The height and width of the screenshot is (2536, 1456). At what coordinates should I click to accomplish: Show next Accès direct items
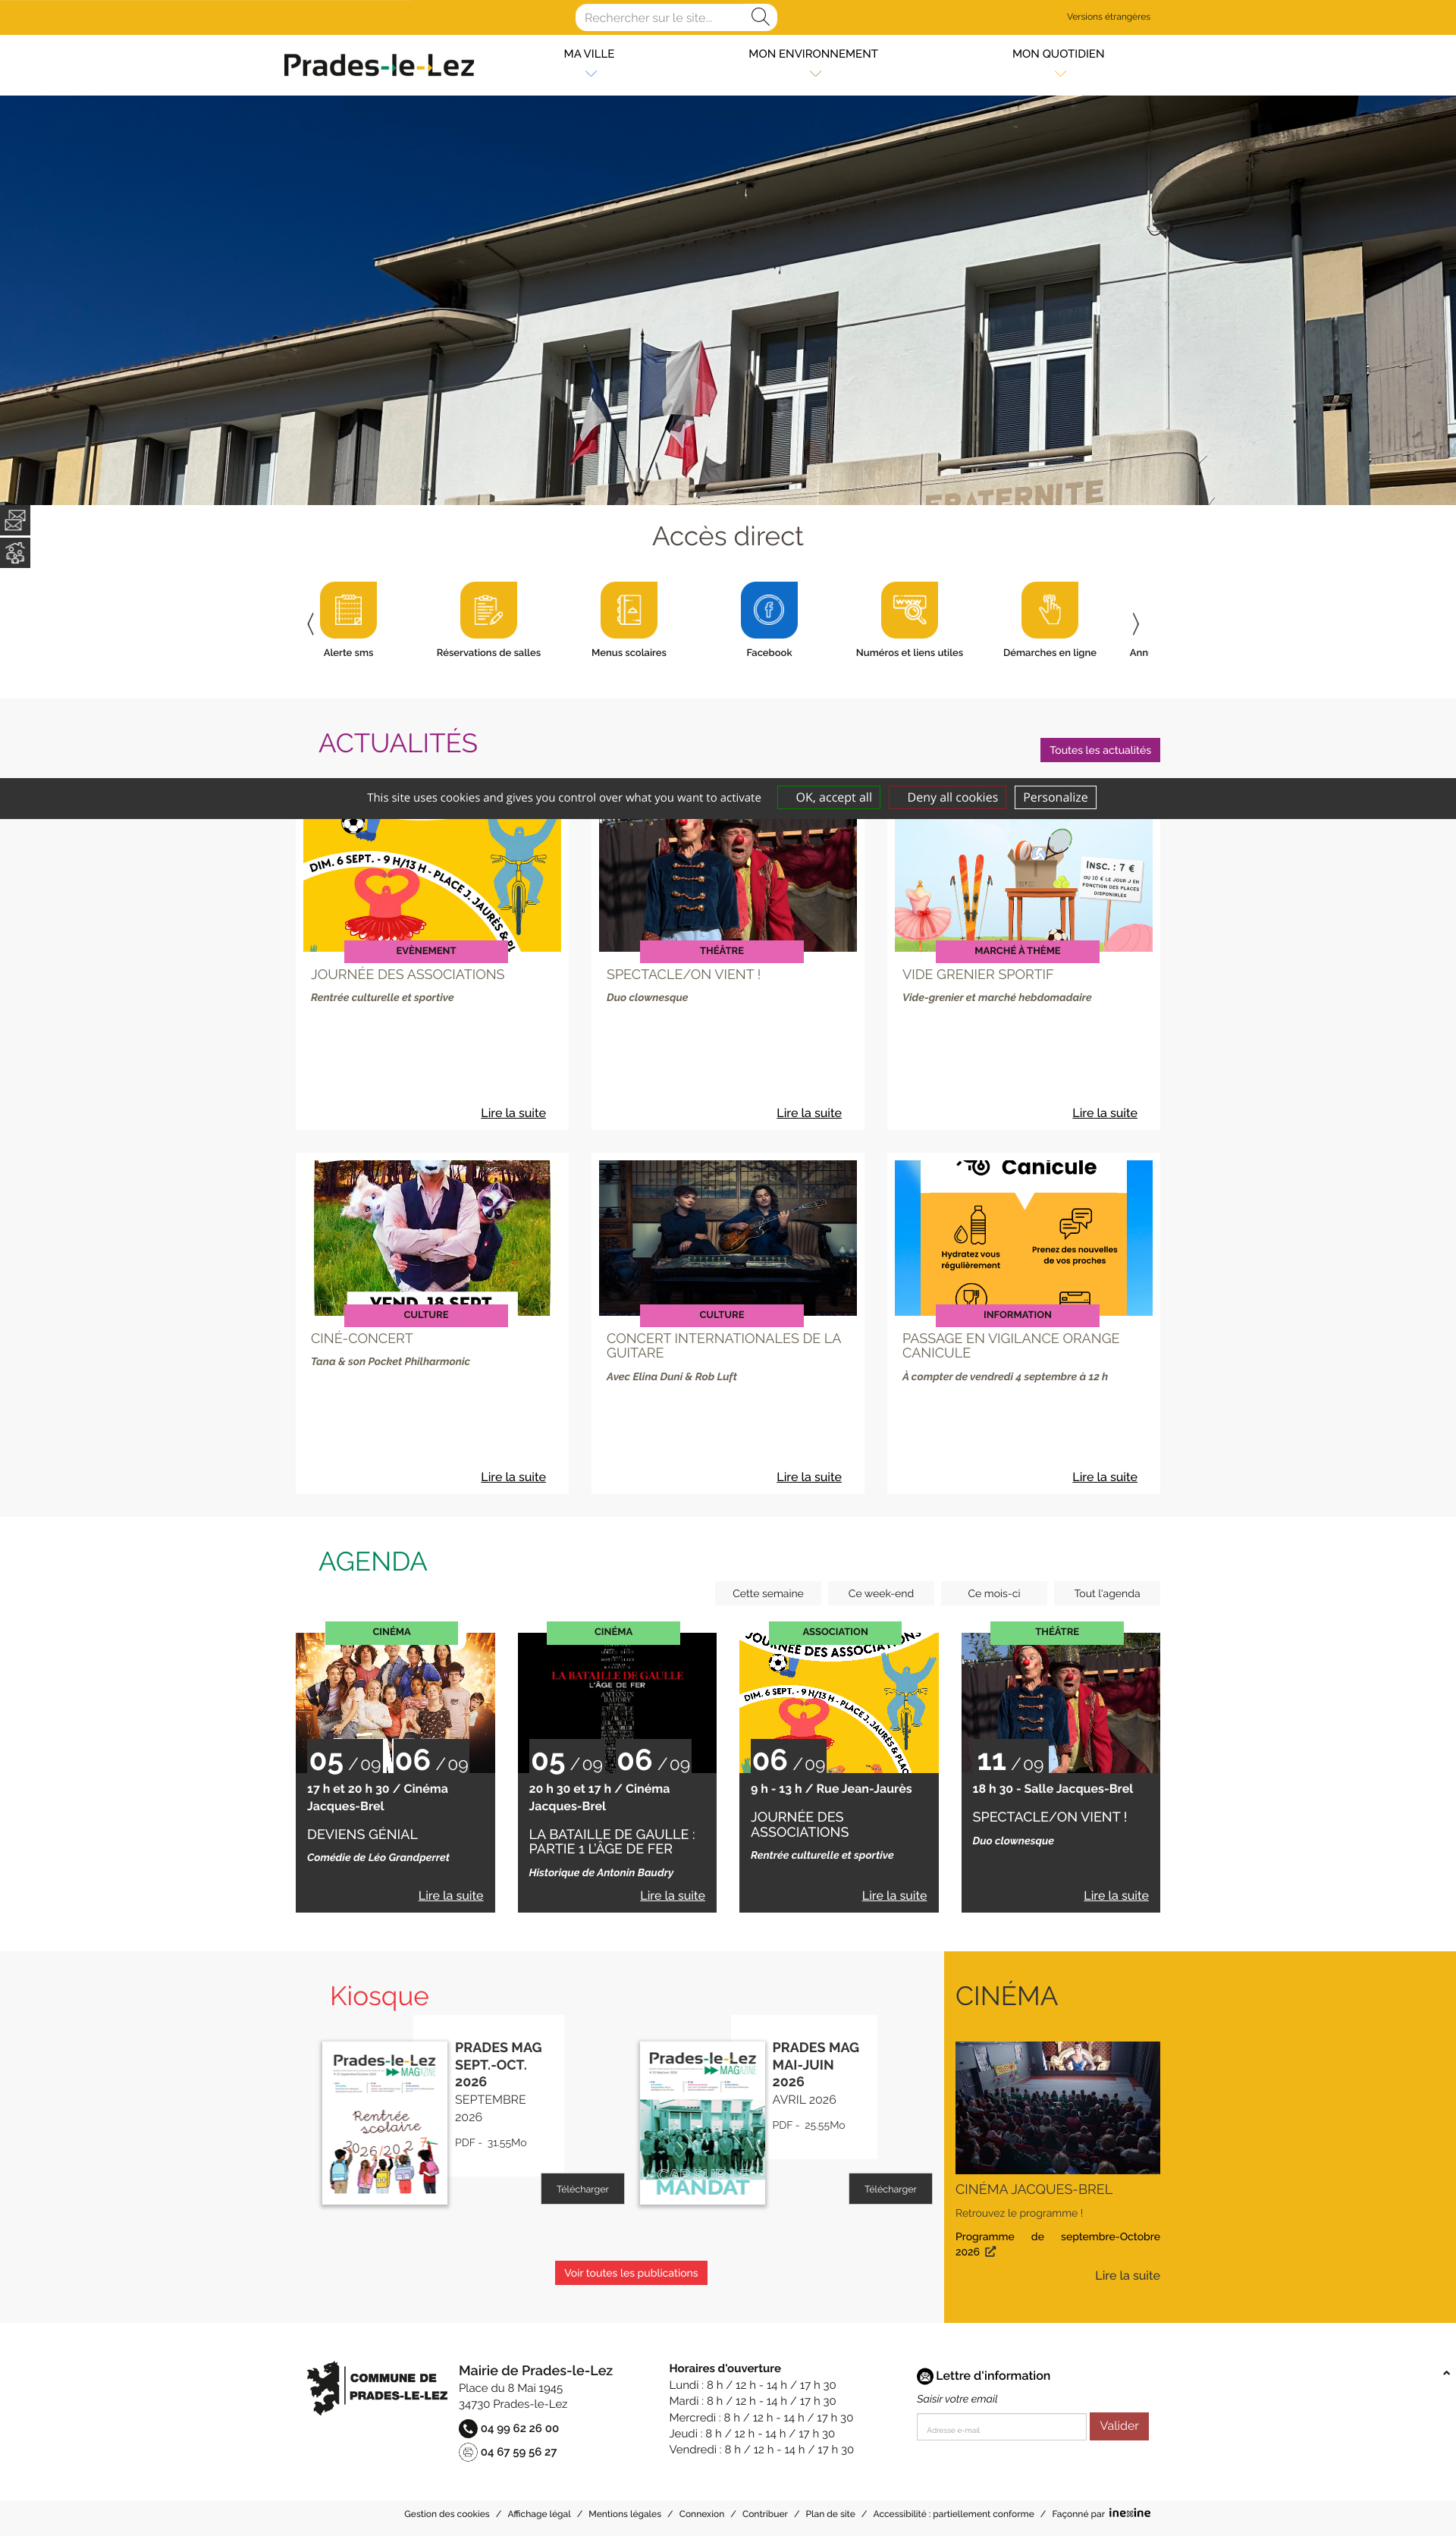[x=1135, y=623]
